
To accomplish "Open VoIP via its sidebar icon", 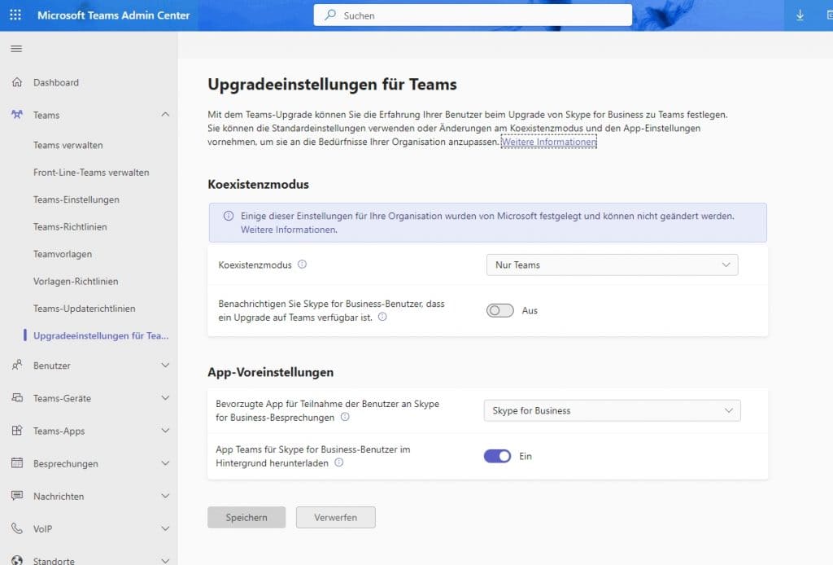I will click(x=15, y=528).
